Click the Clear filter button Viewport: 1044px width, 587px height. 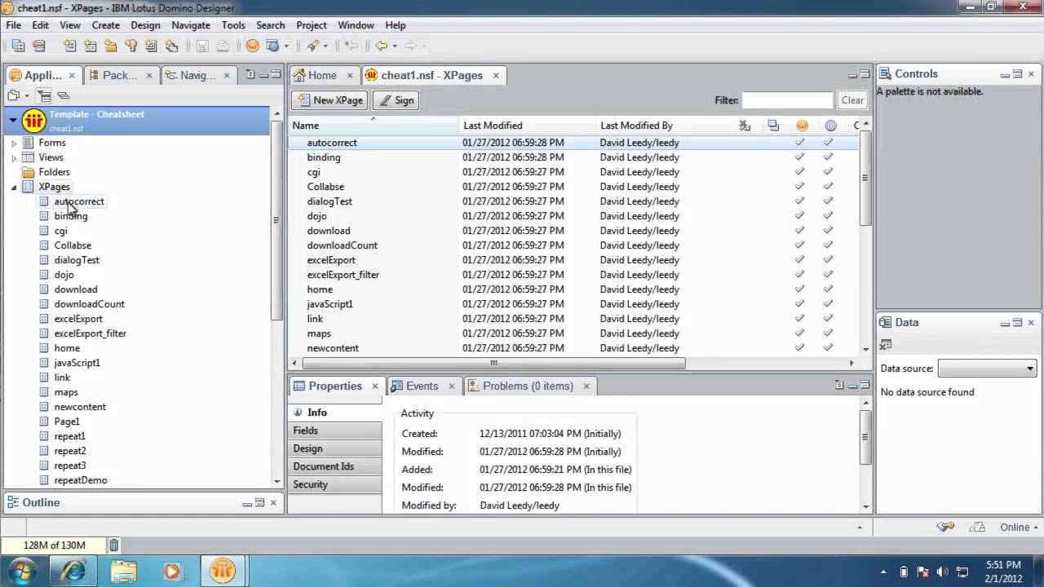tap(852, 100)
